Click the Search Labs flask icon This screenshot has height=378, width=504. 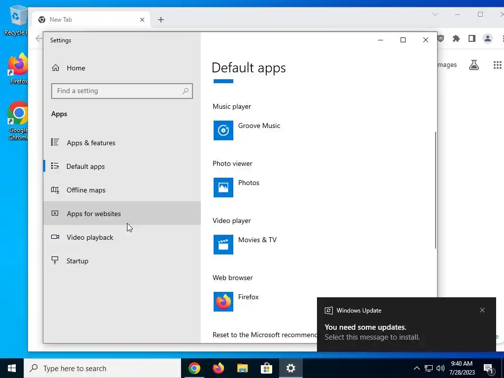pos(474,65)
